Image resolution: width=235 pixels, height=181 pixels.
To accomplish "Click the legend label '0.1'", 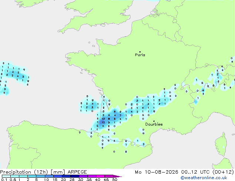I will (x=4, y=180).
